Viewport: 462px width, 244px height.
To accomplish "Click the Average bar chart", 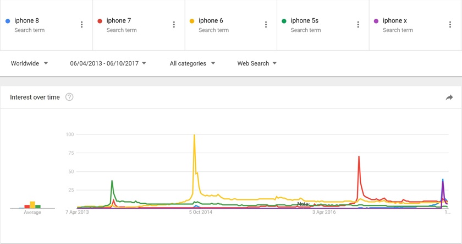I will pyautogui.click(x=32, y=205).
